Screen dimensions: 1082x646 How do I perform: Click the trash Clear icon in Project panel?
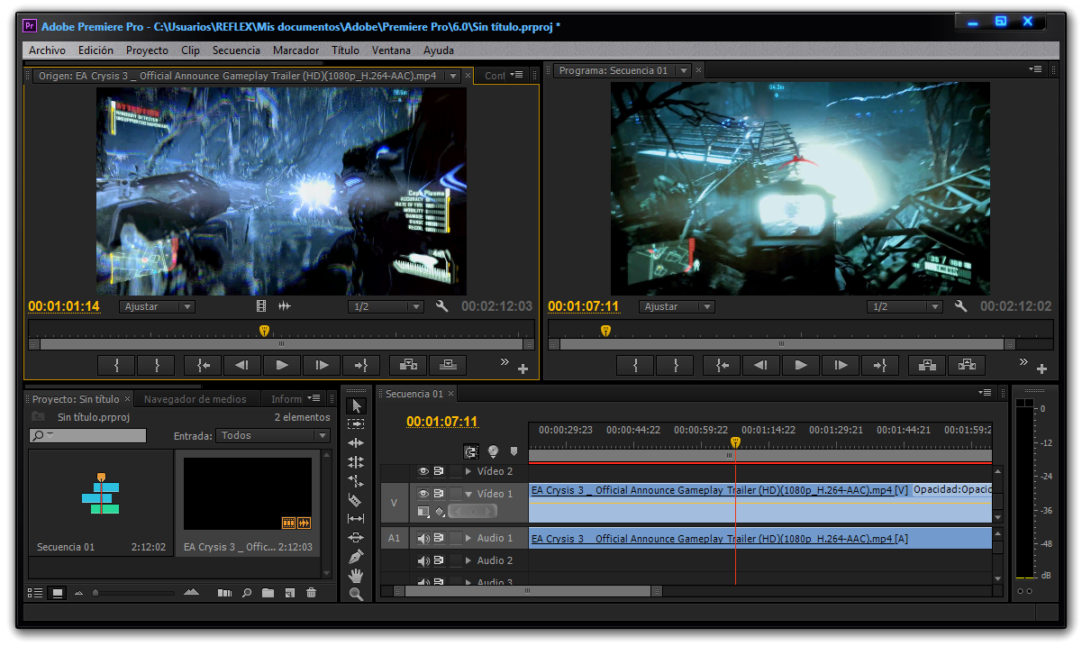[x=312, y=593]
